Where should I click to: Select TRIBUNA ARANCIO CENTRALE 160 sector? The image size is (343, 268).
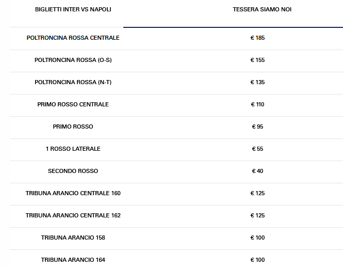pos(73,194)
